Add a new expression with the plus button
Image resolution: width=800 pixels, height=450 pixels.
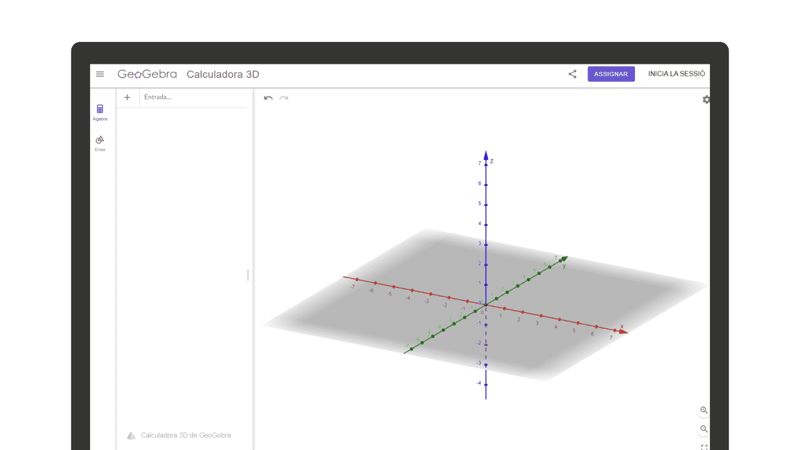pyautogui.click(x=127, y=97)
